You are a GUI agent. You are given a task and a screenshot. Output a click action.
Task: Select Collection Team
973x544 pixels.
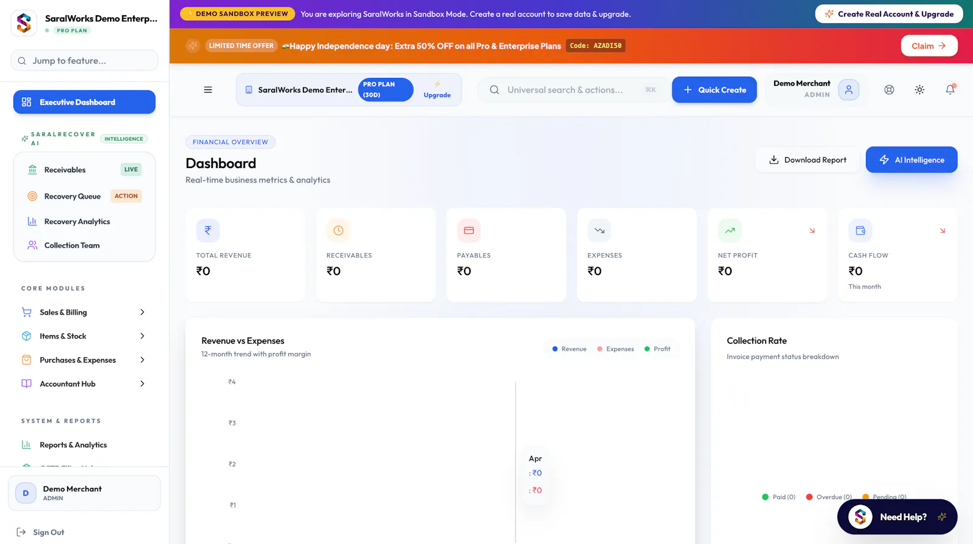(85, 245)
